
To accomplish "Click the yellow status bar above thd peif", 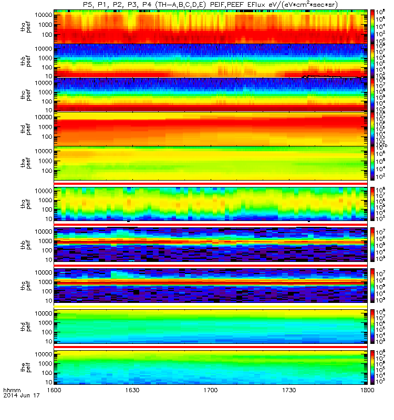I will [x=211, y=306].
